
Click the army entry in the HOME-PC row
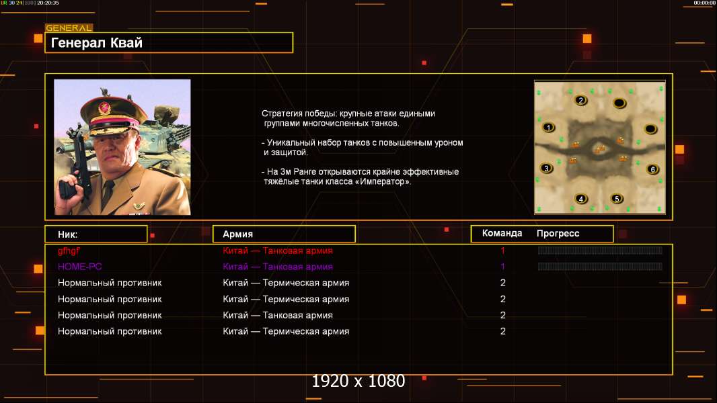point(278,267)
